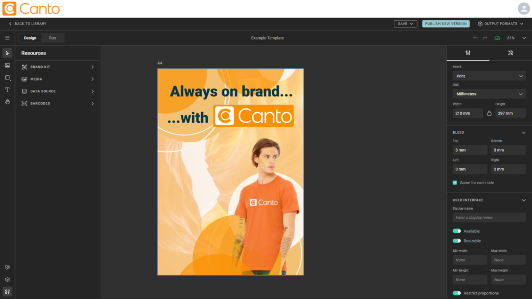Open the user profile avatar
Image resolution: width=532 pixels, height=299 pixels.
523,8
